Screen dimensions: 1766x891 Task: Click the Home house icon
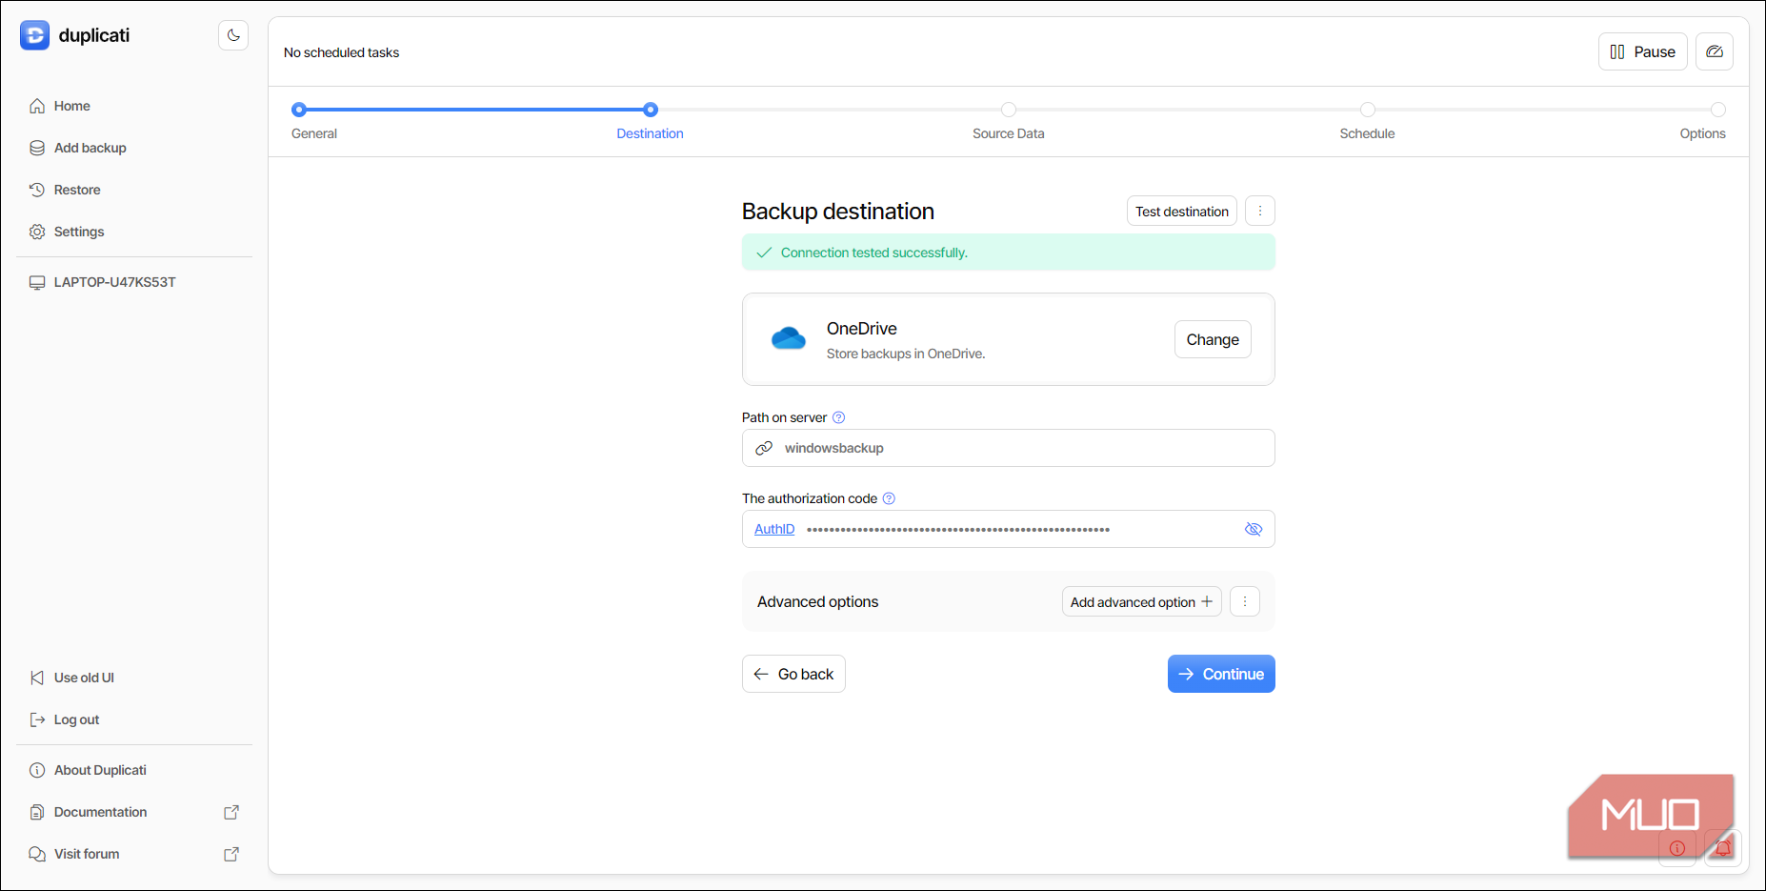(x=37, y=106)
